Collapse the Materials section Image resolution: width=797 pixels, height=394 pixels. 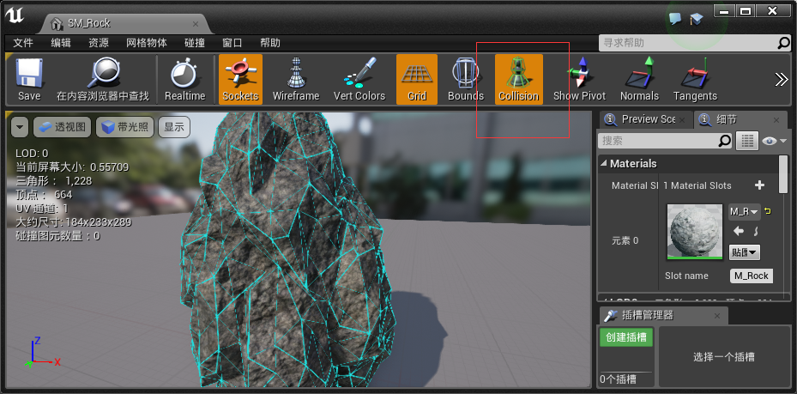(604, 164)
